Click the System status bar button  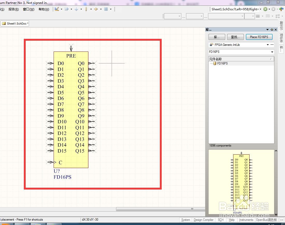[x=186, y=220]
